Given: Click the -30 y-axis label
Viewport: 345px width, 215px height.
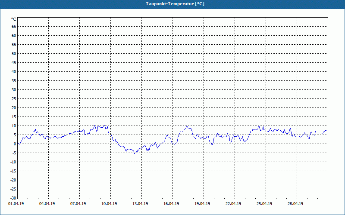Looking at the screenshot, I should point(13,198).
